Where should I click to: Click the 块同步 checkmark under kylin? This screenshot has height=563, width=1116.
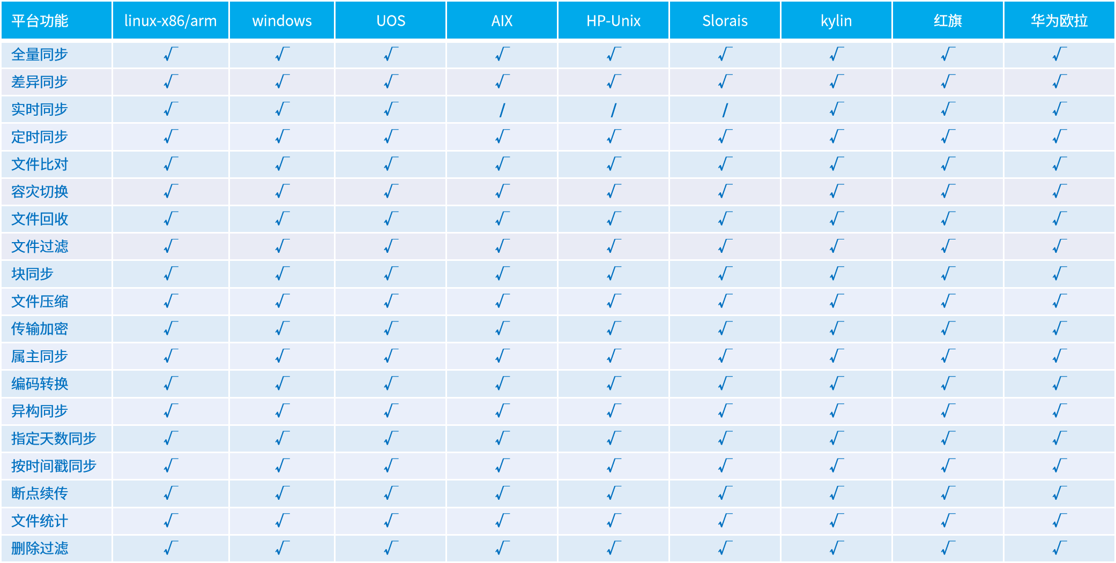(836, 274)
